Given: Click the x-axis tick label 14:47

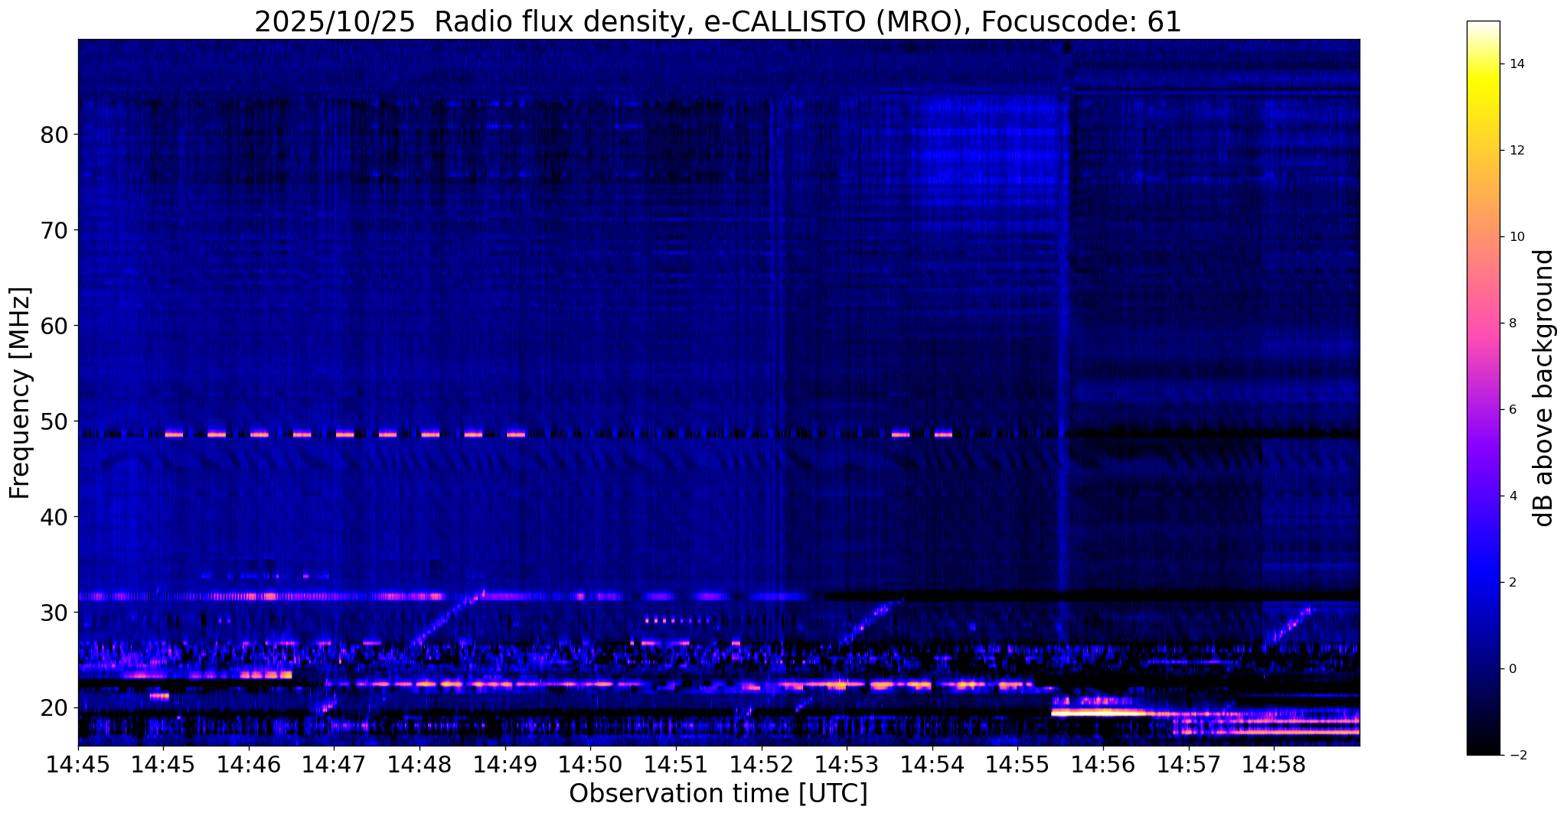Looking at the screenshot, I should coord(334,765).
